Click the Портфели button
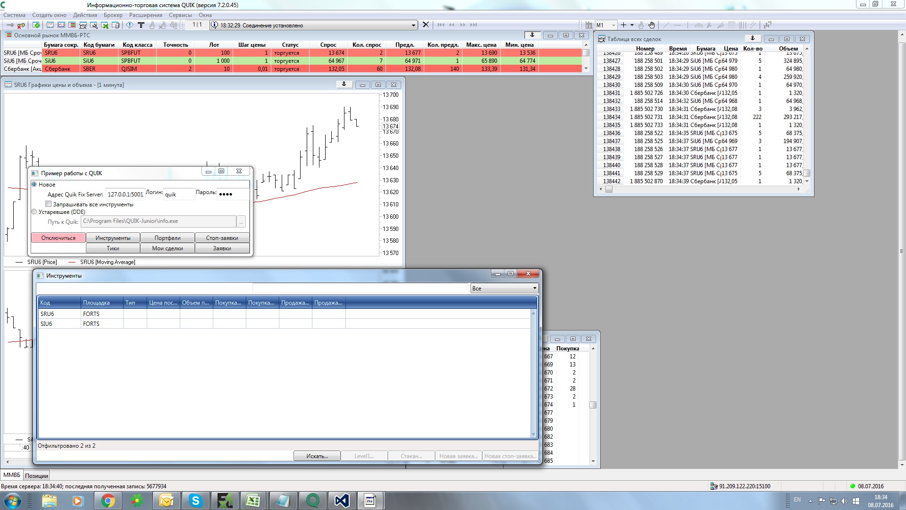 168,238
